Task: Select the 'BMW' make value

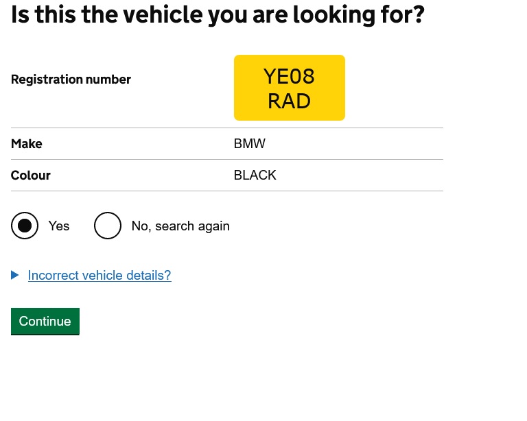Action: click(x=250, y=144)
